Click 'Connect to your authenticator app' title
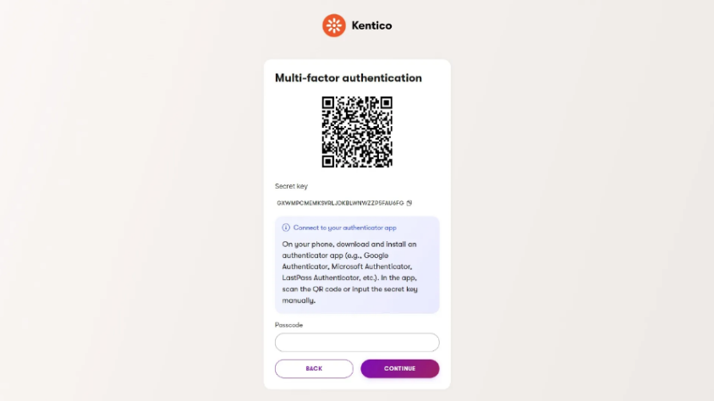Screen dimensions: 714x401 click(x=344, y=228)
